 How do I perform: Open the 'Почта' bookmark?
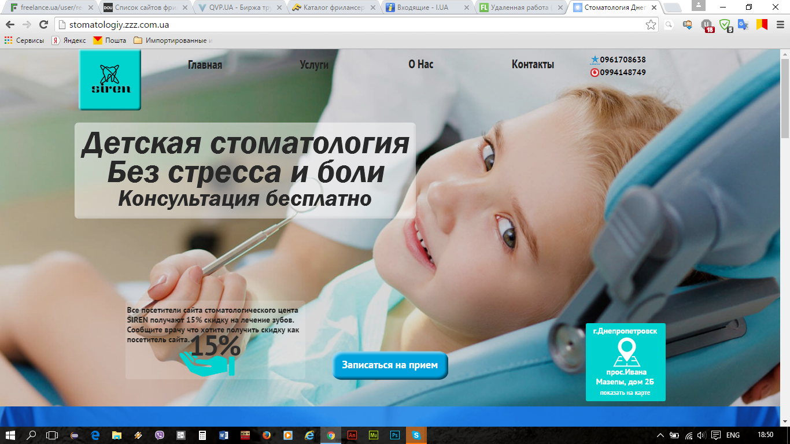[x=110, y=40]
